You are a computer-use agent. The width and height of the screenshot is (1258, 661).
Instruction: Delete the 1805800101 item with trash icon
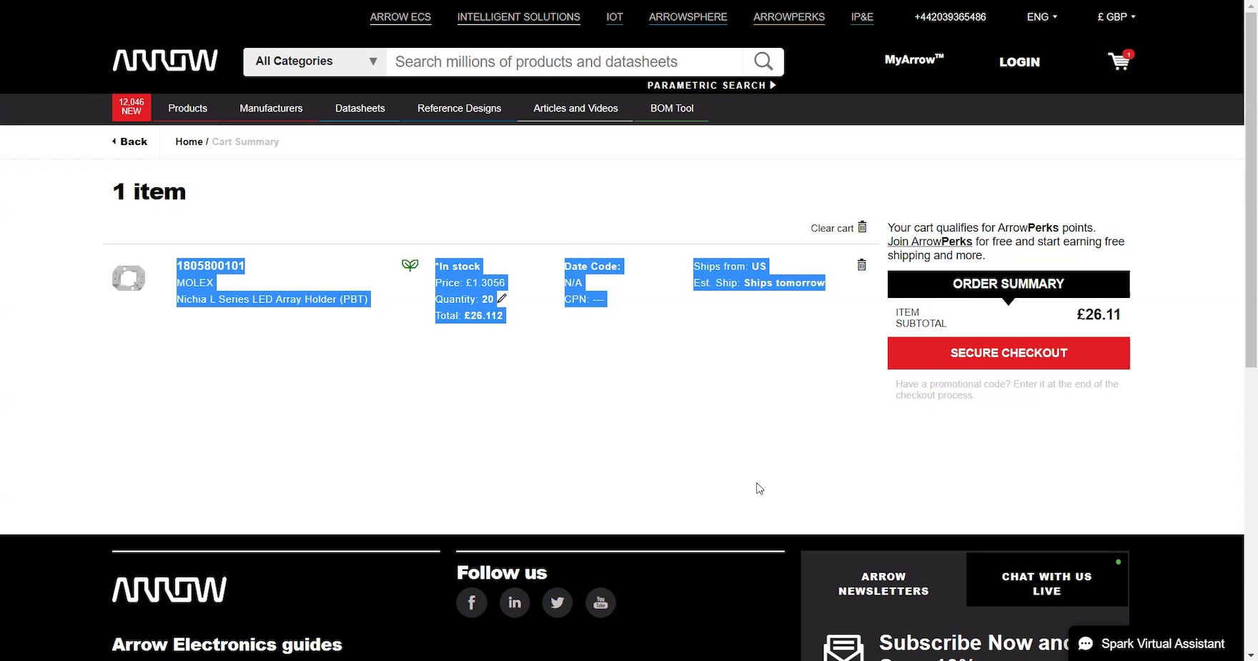(x=861, y=265)
